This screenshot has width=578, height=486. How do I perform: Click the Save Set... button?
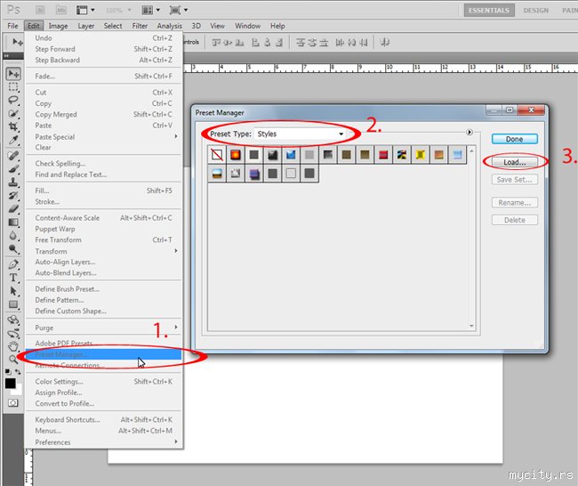point(515,180)
